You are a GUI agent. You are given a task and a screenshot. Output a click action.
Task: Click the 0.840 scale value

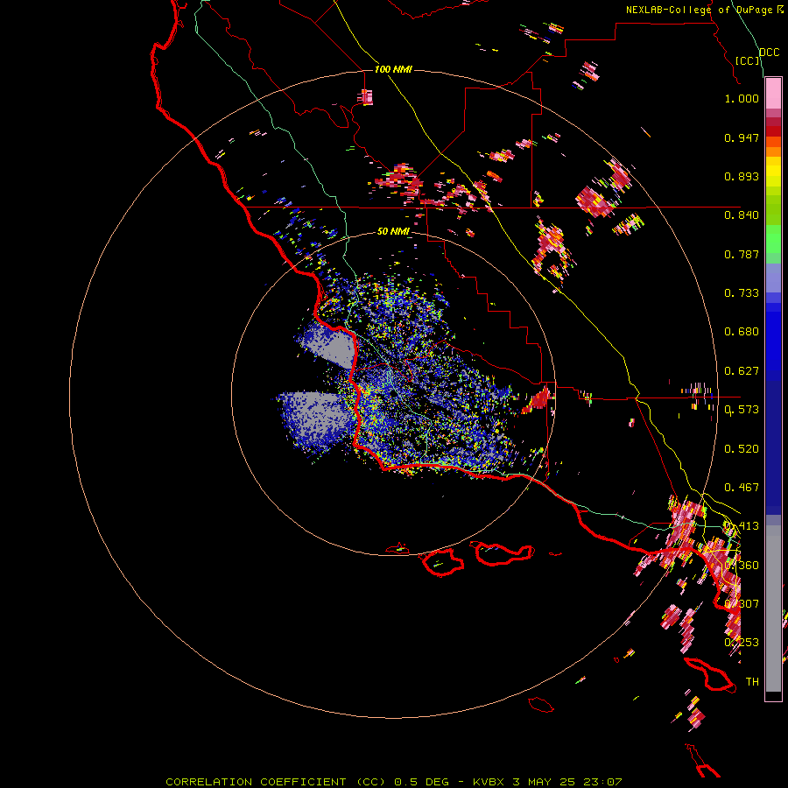742,215
